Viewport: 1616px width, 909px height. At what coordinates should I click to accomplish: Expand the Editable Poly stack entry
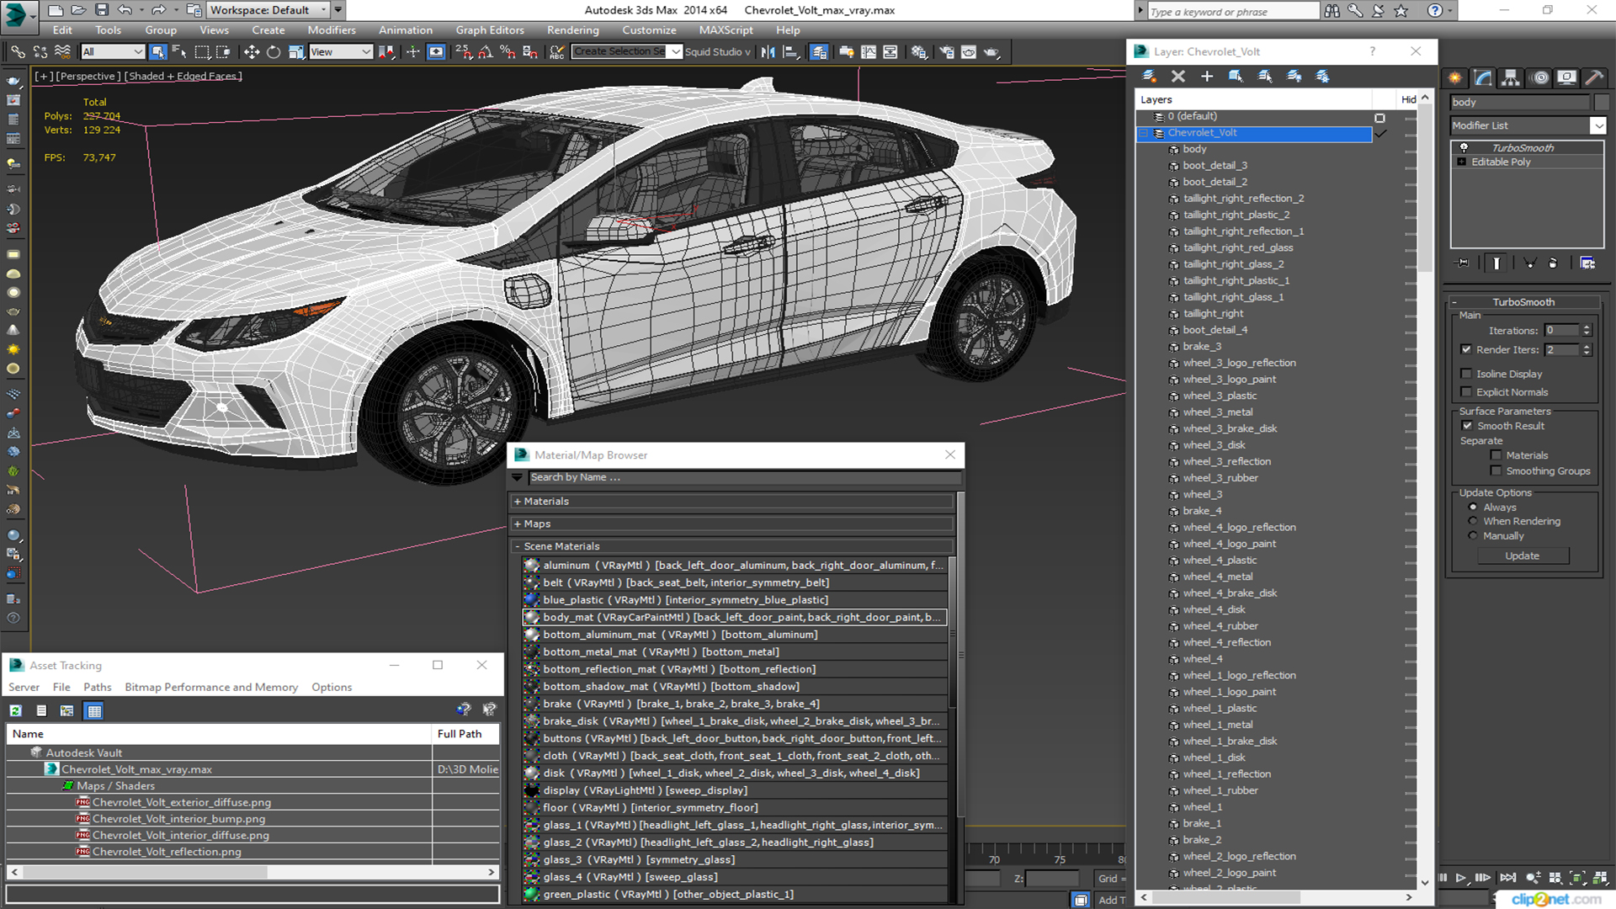point(1462,162)
